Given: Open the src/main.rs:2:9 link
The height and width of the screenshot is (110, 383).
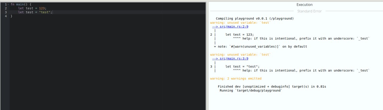Looking at the screenshot, I should 230,26.
